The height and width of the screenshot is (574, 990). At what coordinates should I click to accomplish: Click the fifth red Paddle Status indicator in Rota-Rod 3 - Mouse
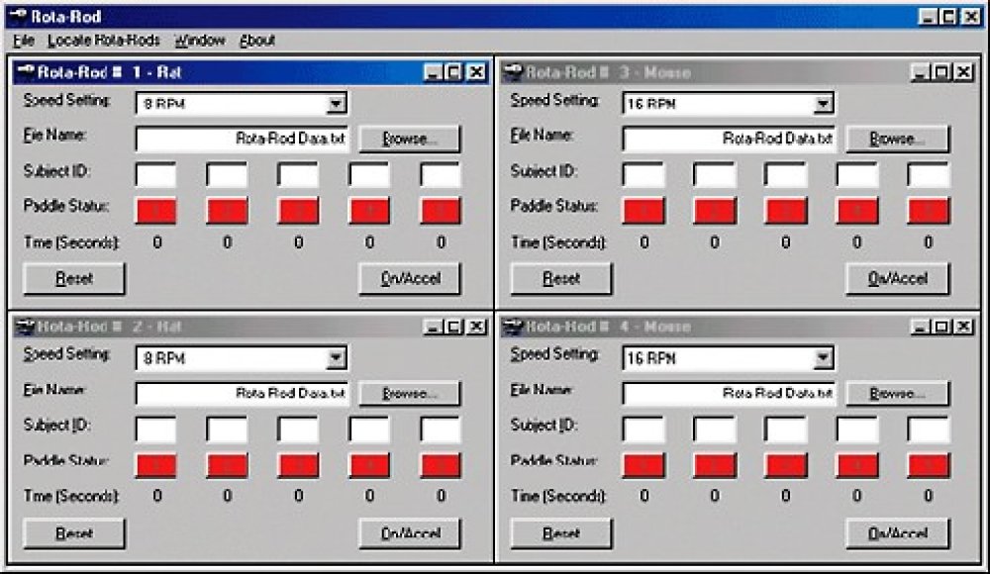pyautogui.click(x=929, y=210)
